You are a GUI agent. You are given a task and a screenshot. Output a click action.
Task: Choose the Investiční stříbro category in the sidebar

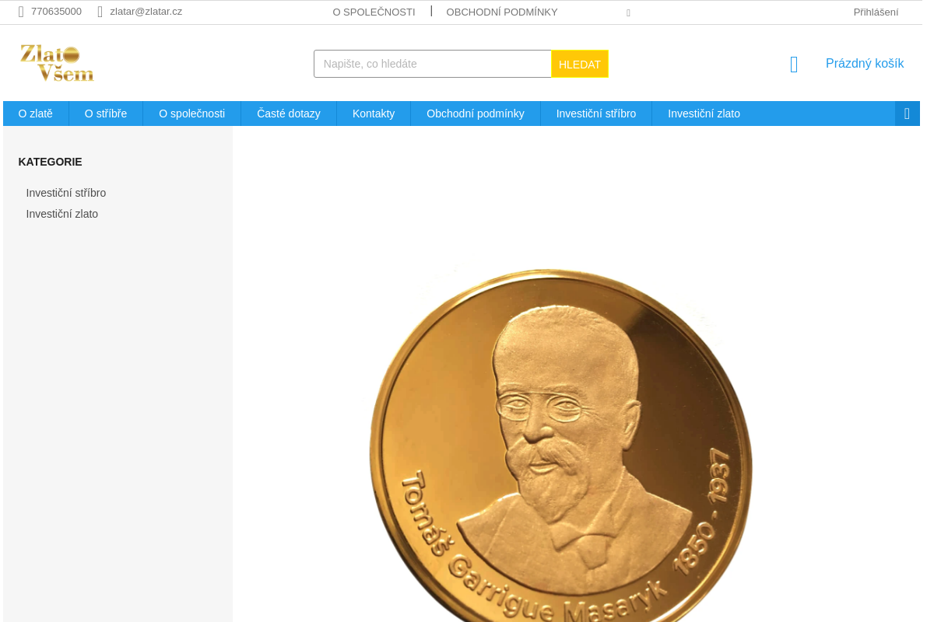pyautogui.click(x=66, y=193)
